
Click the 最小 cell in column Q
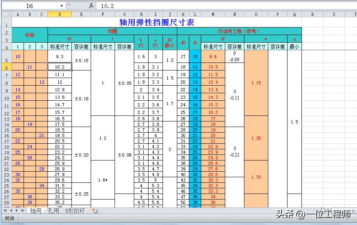tap(294, 47)
